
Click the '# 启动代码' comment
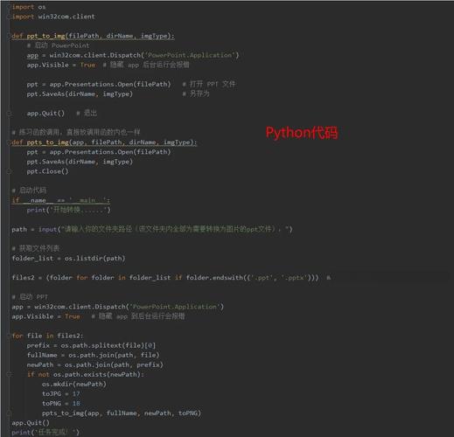coord(29,191)
